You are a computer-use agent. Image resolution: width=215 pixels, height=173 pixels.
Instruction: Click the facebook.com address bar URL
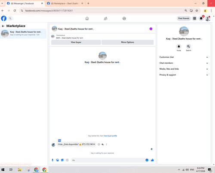(49, 11)
